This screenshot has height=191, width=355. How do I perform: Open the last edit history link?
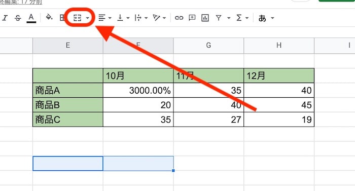click(x=21, y=2)
